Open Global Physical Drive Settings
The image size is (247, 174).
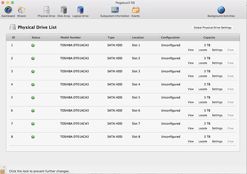click(x=212, y=28)
